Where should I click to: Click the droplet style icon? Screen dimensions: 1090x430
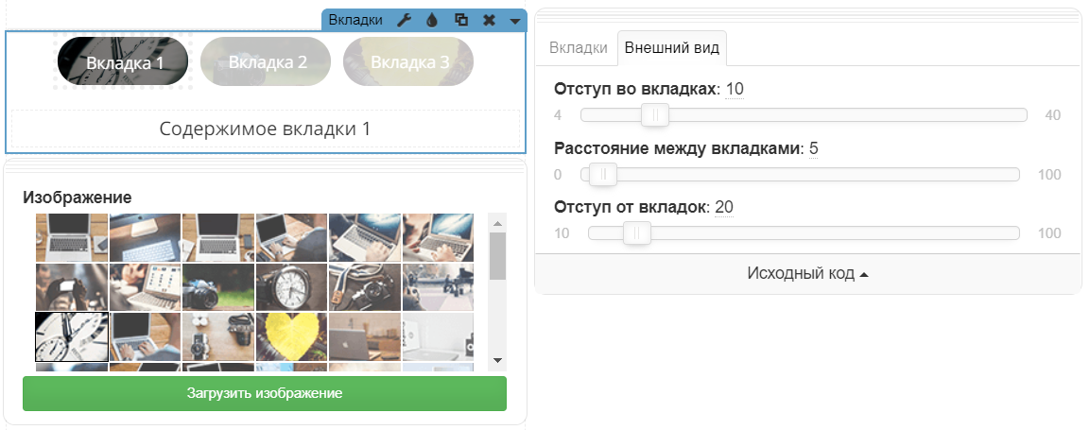[432, 20]
